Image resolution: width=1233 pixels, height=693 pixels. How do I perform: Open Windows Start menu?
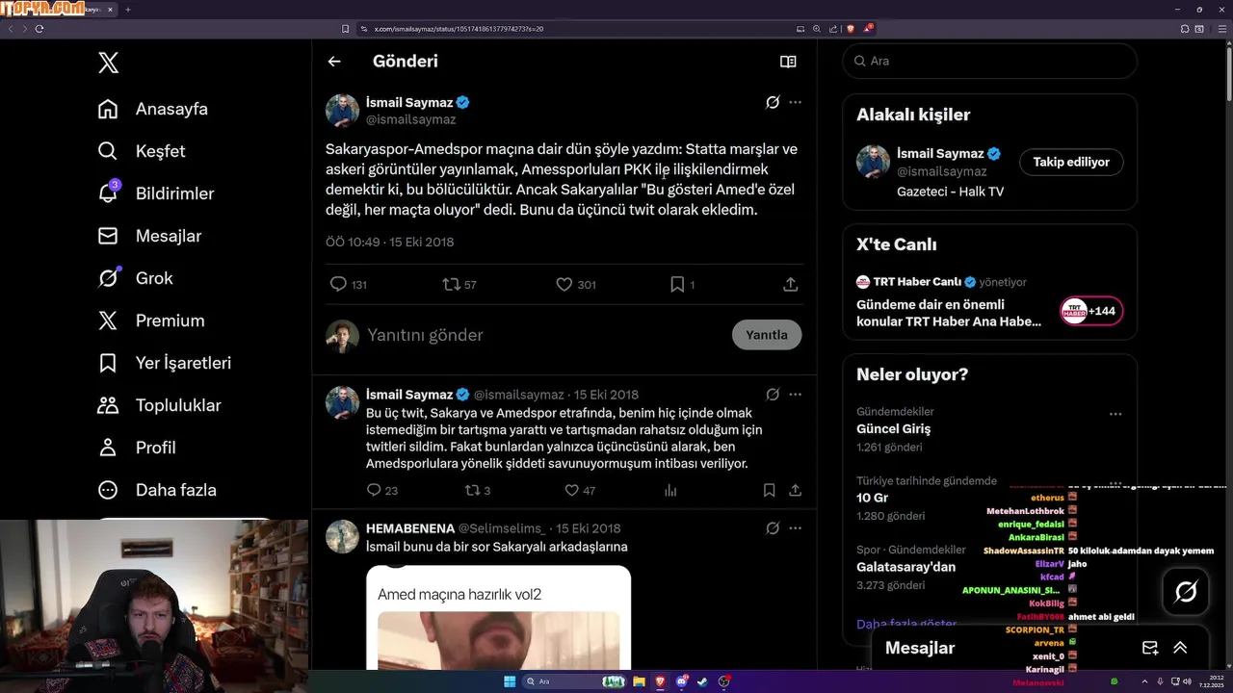(x=510, y=681)
